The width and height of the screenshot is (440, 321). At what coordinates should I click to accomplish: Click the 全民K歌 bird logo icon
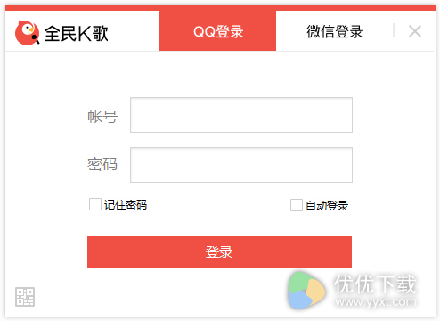tap(28, 33)
